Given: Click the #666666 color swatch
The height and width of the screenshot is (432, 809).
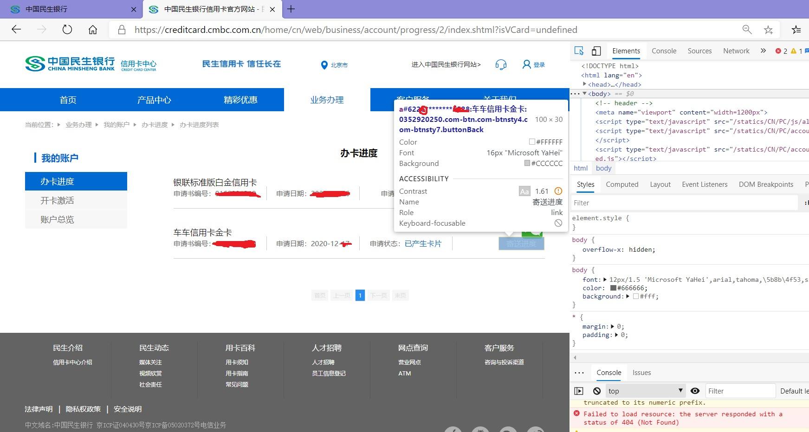Looking at the screenshot, I should point(613,288).
